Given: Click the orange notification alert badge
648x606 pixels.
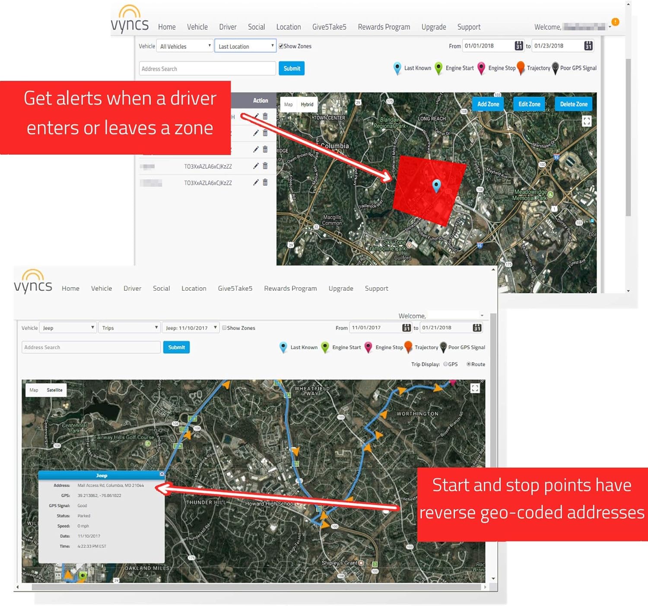Looking at the screenshot, I should pos(616,22).
